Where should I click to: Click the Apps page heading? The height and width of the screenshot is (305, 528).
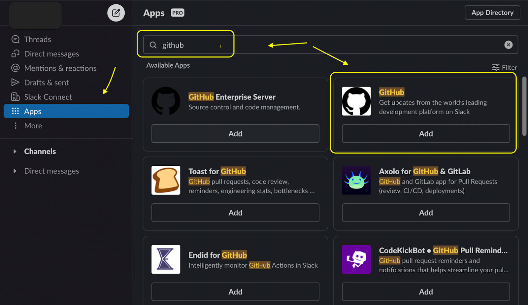[154, 13]
